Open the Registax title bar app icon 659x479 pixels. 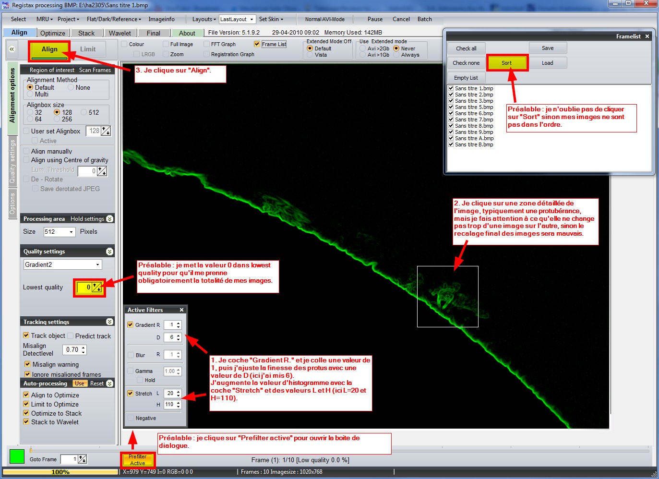tap(6, 5)
